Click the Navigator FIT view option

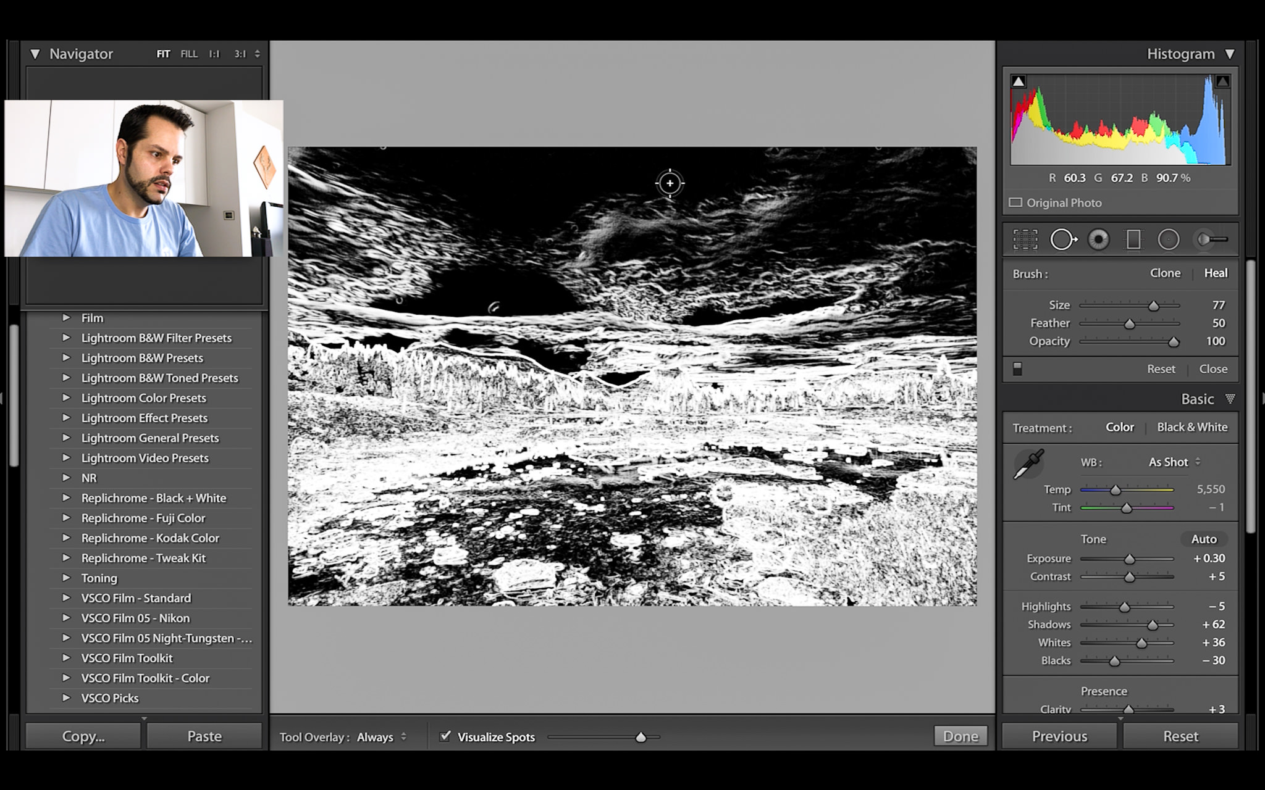[162, 54]
